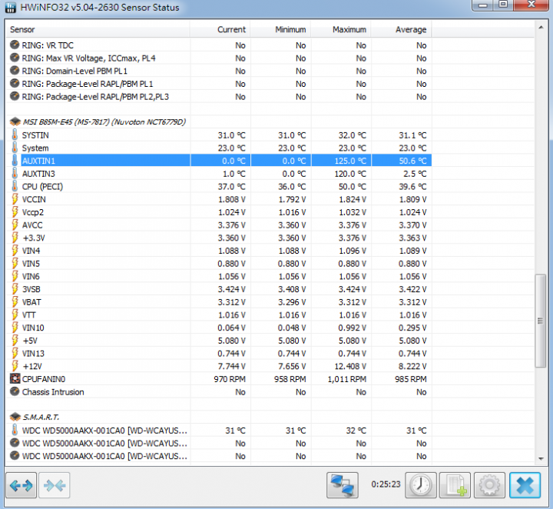This screenshot has height=509, width=553.
Task: Click the 3VSB voltage lightning icon
Action: point(15,289)
